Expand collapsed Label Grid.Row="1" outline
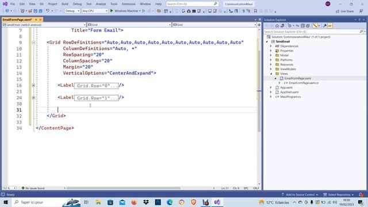368x207 pixels. point(33,98)
